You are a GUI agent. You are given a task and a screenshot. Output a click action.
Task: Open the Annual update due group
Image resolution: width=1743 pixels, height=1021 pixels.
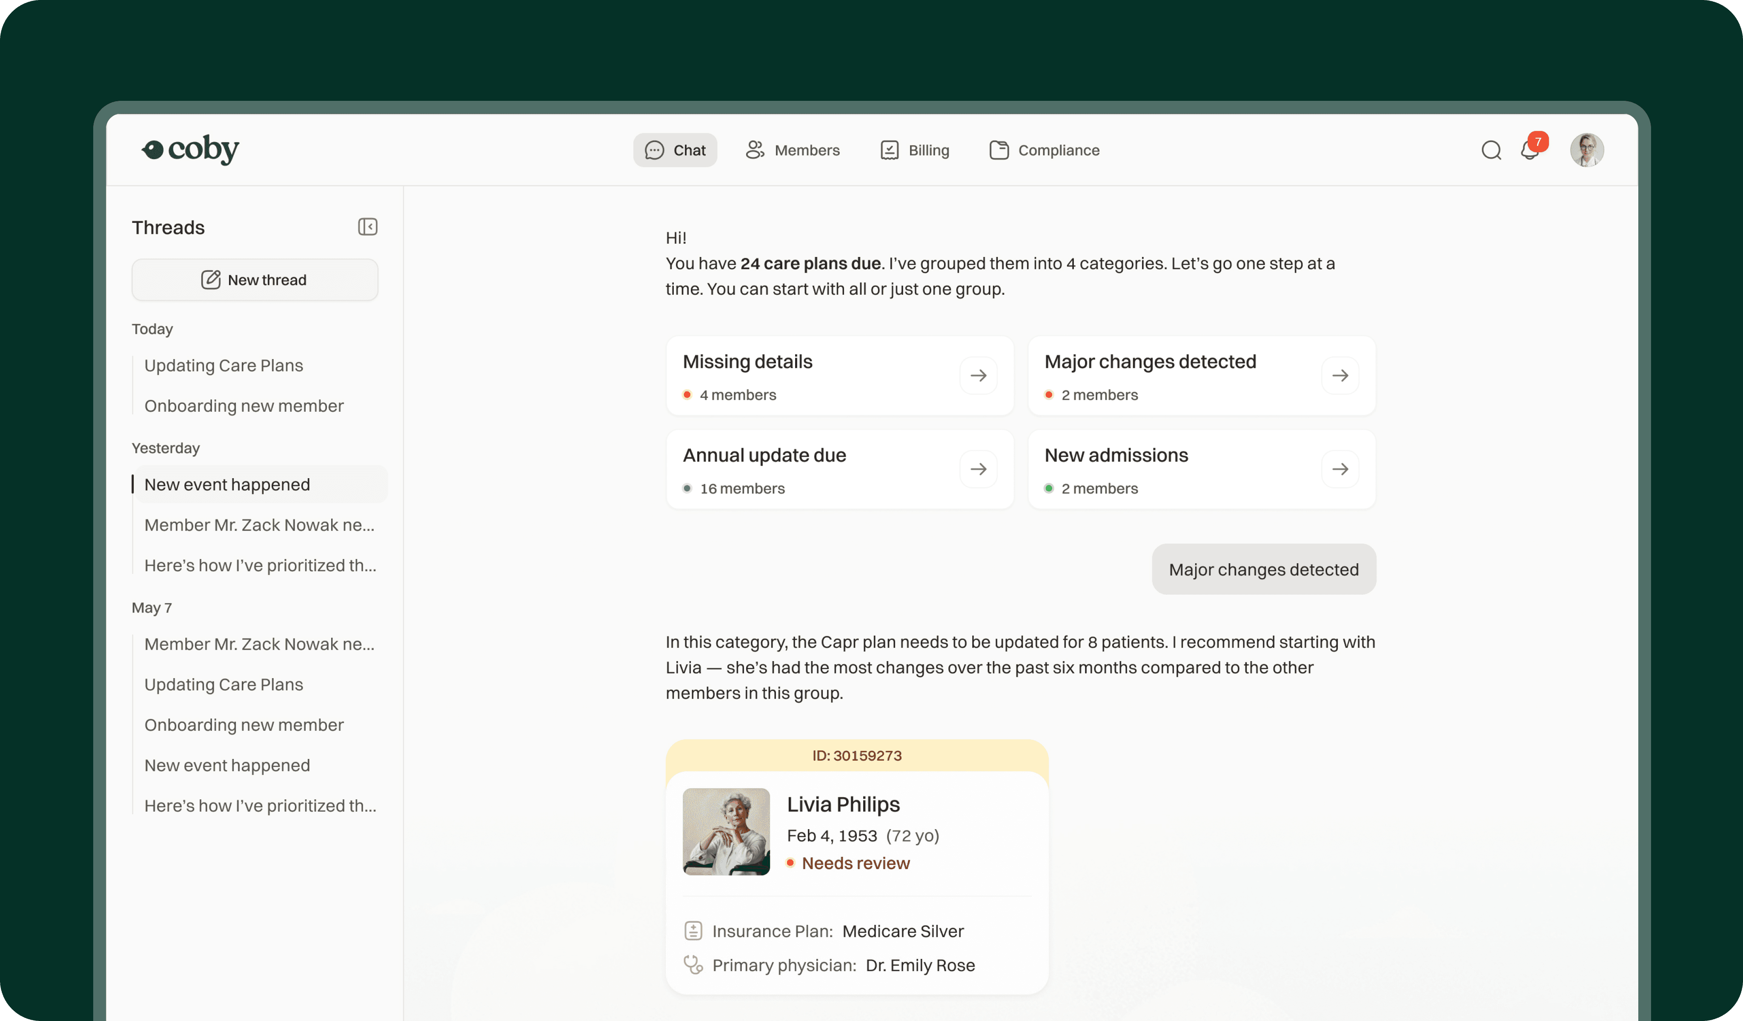click(978, 469)
